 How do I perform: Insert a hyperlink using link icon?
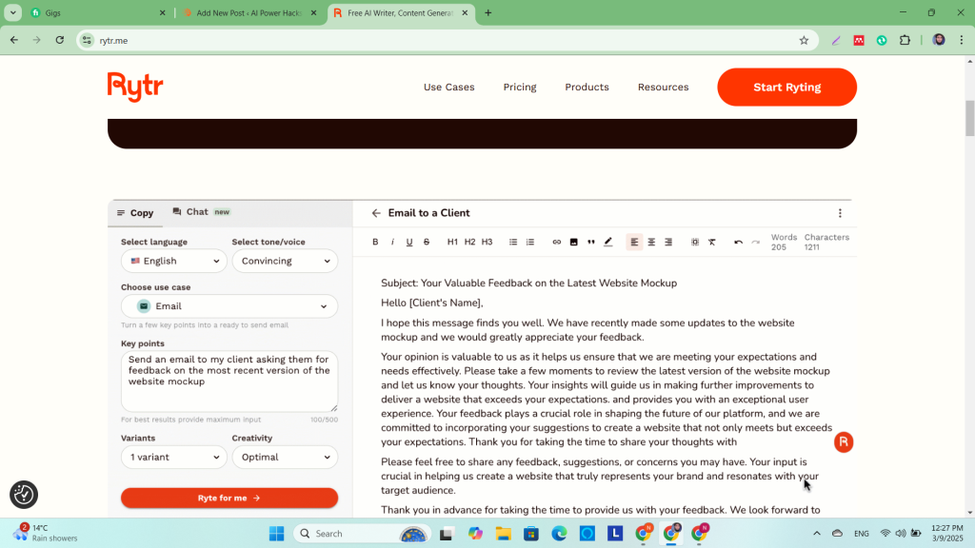point(557,243)
